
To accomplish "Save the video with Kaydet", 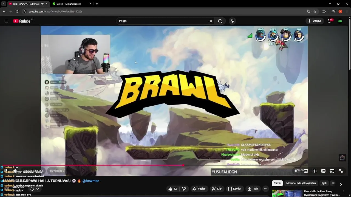I will [x=235, y=189].
